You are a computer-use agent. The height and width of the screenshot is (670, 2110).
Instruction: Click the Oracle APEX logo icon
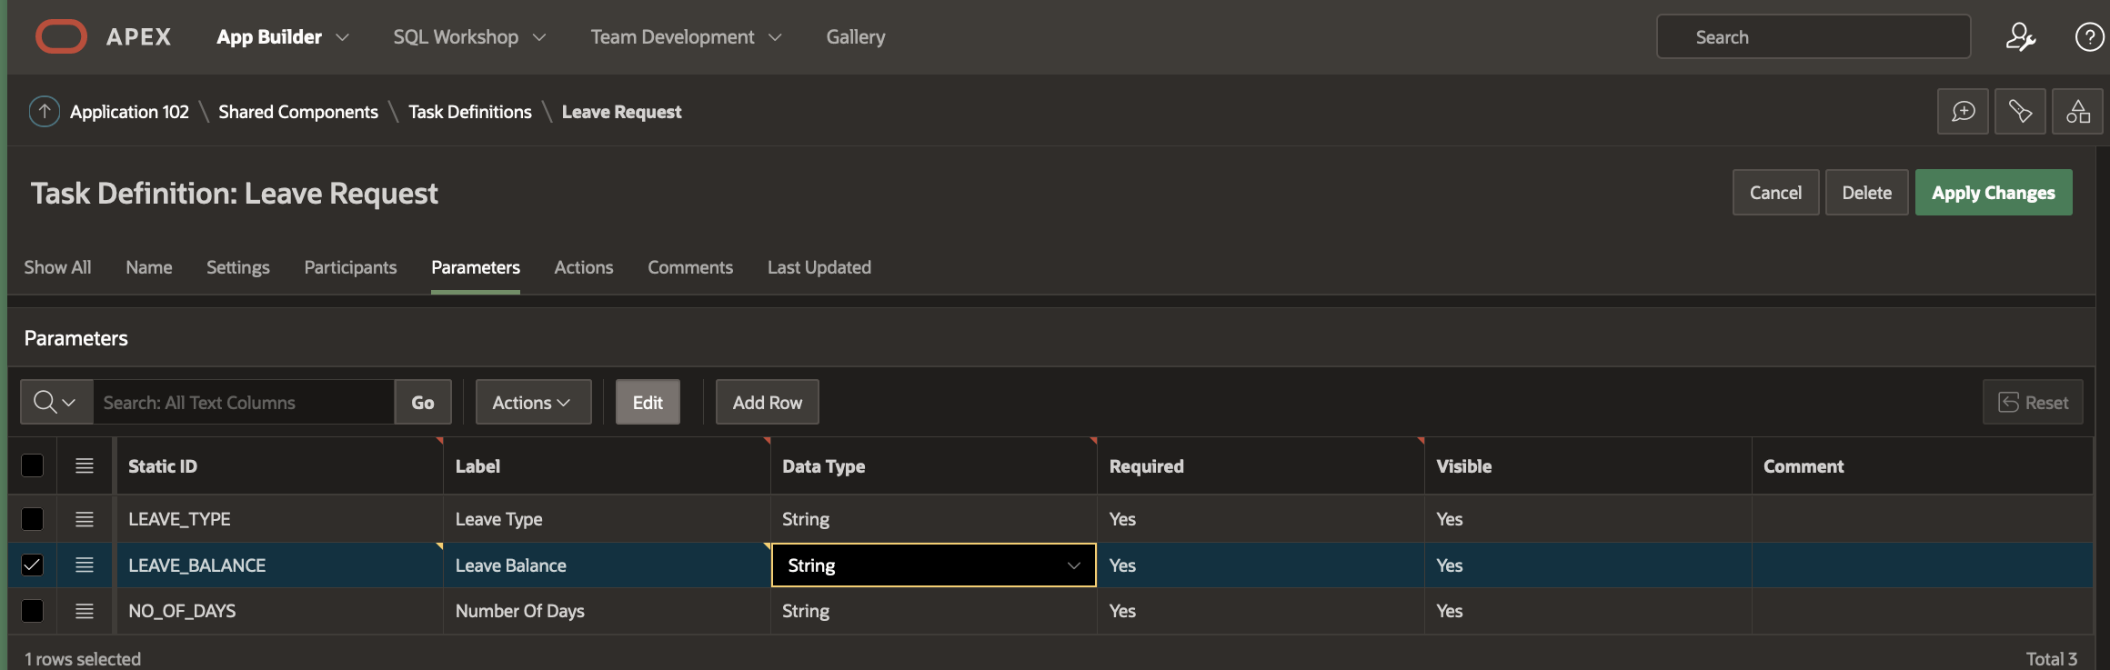[x=61, y=36]
